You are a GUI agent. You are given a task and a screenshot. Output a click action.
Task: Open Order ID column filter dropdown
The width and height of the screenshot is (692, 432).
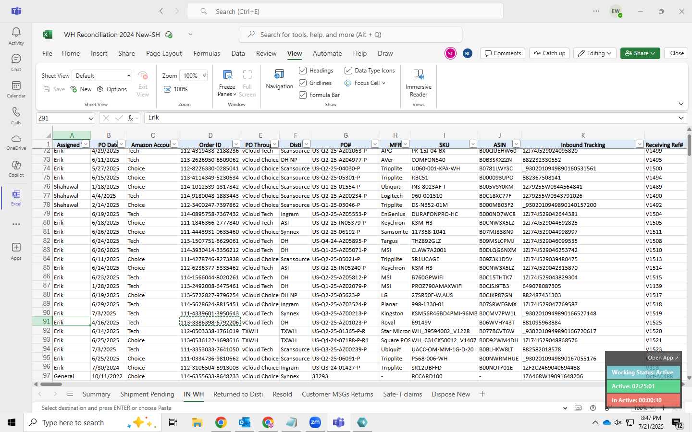click(236, 144)
